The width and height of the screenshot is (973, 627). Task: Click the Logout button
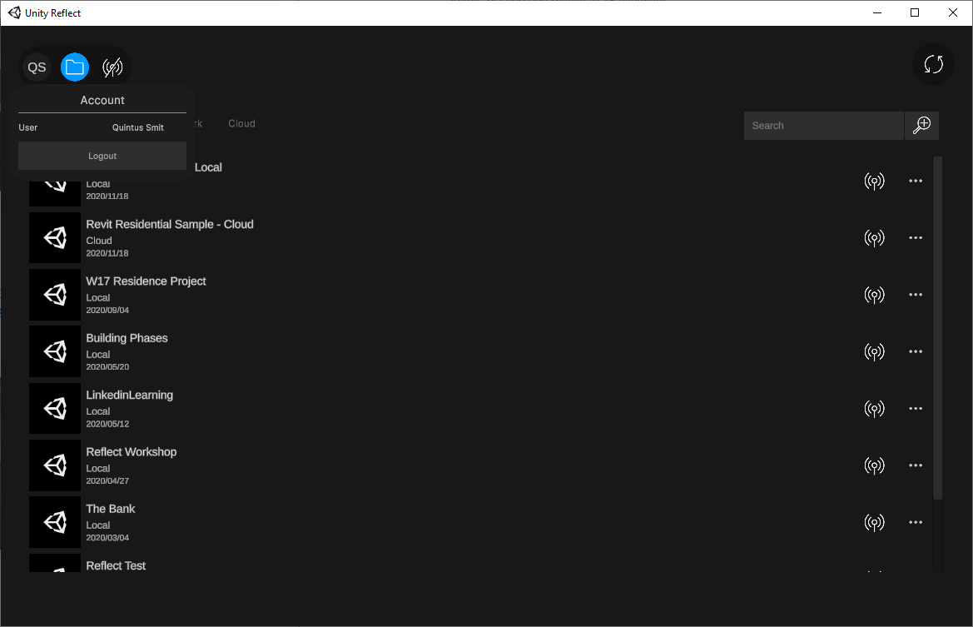(102, 156)
